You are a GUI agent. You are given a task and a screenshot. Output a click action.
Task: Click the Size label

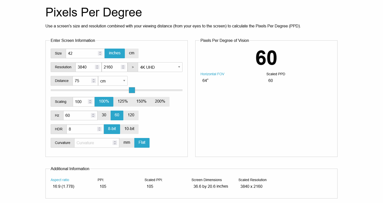(x=58, y=53)
